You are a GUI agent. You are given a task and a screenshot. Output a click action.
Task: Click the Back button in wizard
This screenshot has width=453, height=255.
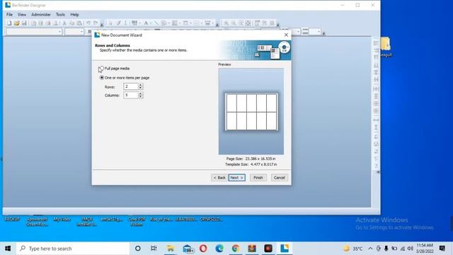[219, 178]
